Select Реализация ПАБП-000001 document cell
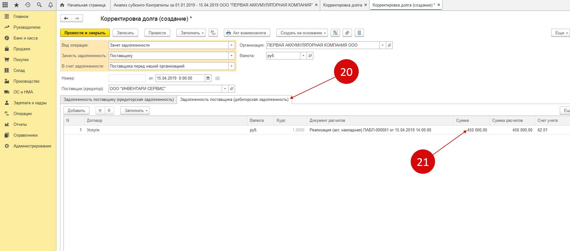This screenshot has width=570, height=251. [380, 130]
